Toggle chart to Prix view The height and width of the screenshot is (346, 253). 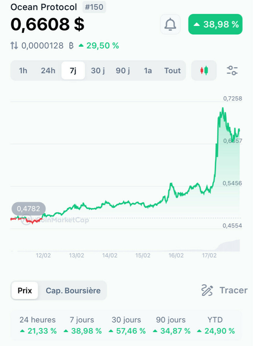(x=25, y=290)
